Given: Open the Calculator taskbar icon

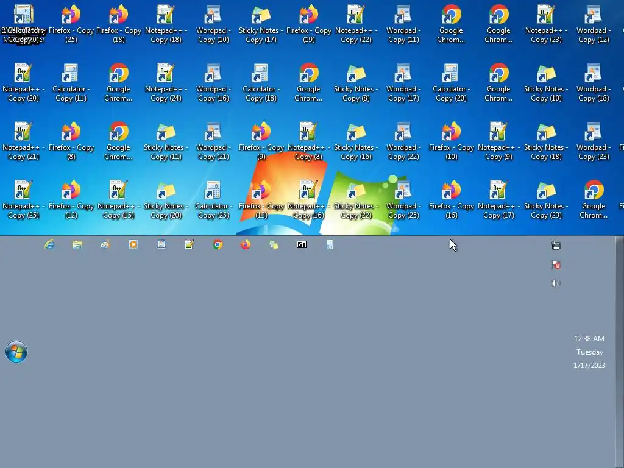Looking at the screenshot, I should click(330, 244).
